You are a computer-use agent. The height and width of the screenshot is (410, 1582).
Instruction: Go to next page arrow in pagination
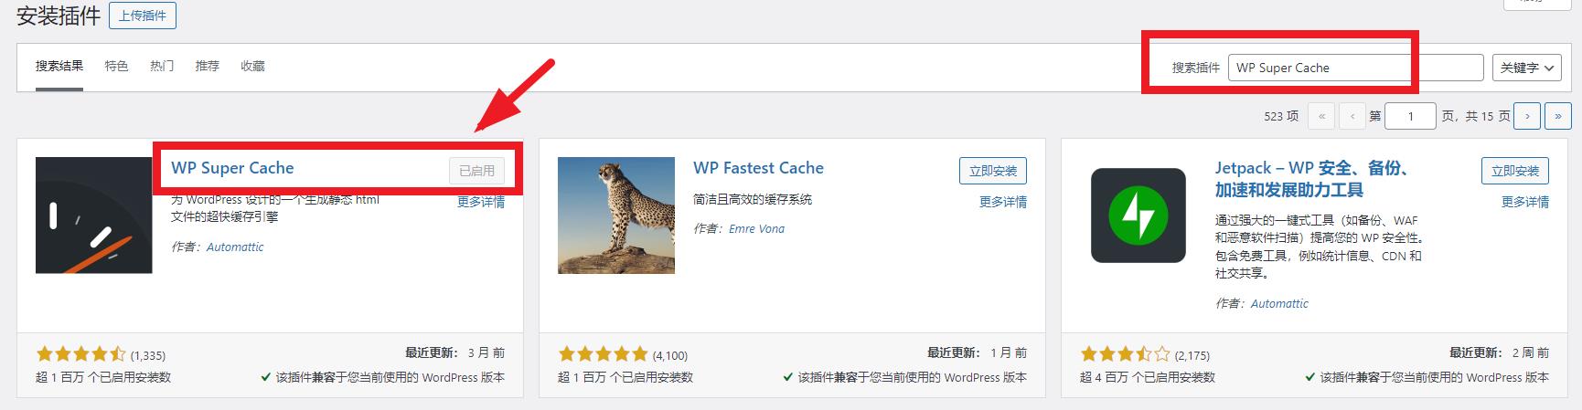[1527, 116]
